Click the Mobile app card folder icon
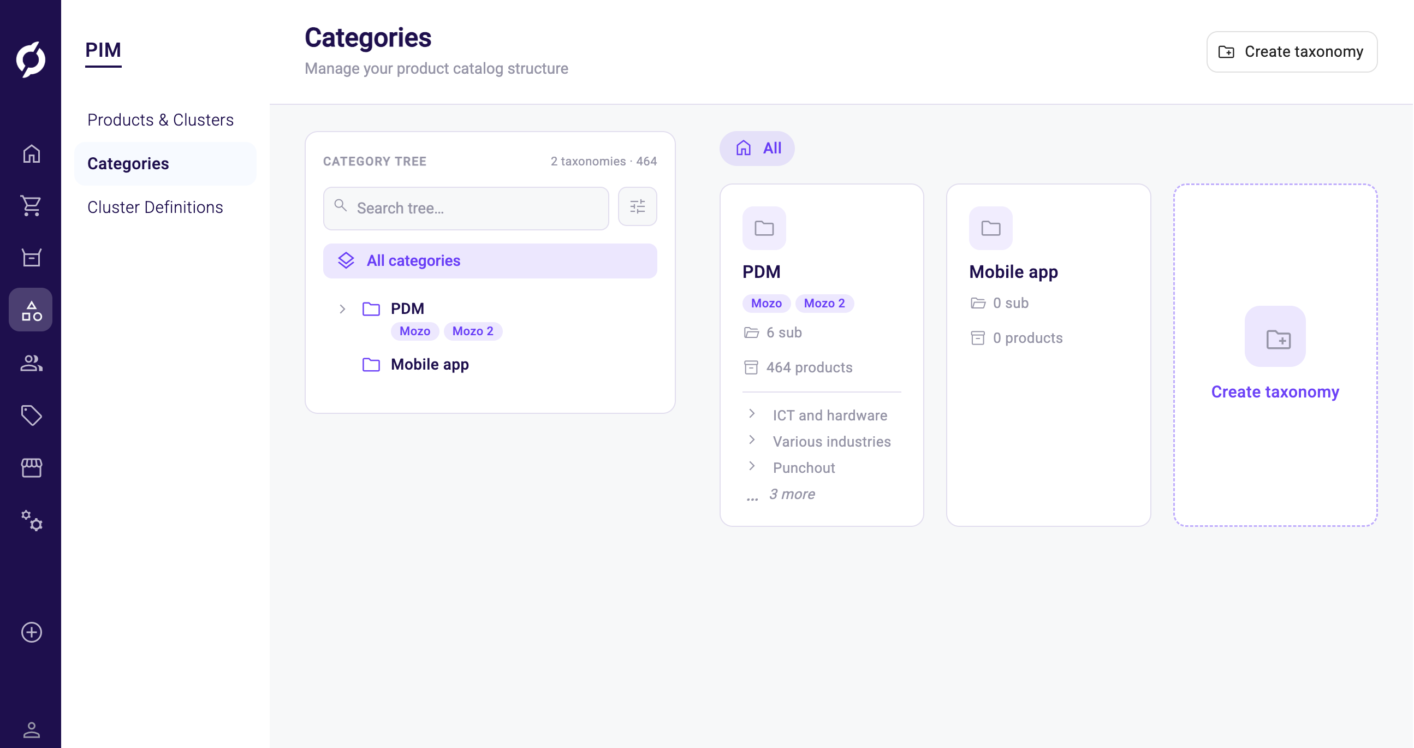Viewport: 1414px width, 748px height. click(991, 228)
